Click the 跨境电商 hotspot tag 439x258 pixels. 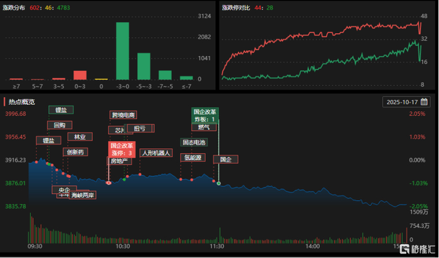[x=123, y=115]
